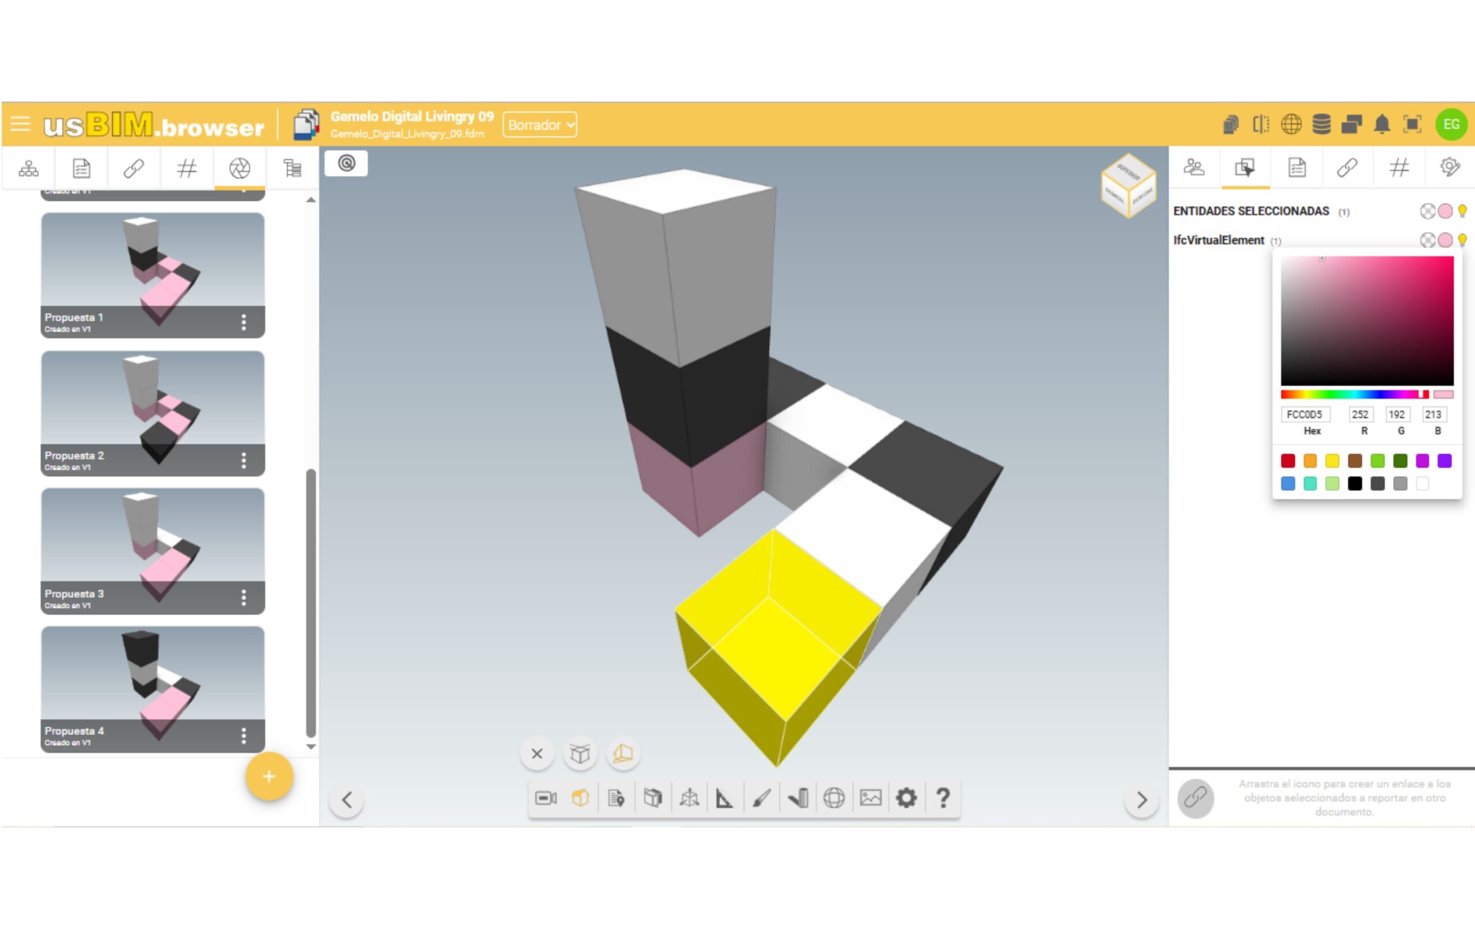
Task: Click the globe icon in bottom toolbar
Action: click(x=834, y=798)
